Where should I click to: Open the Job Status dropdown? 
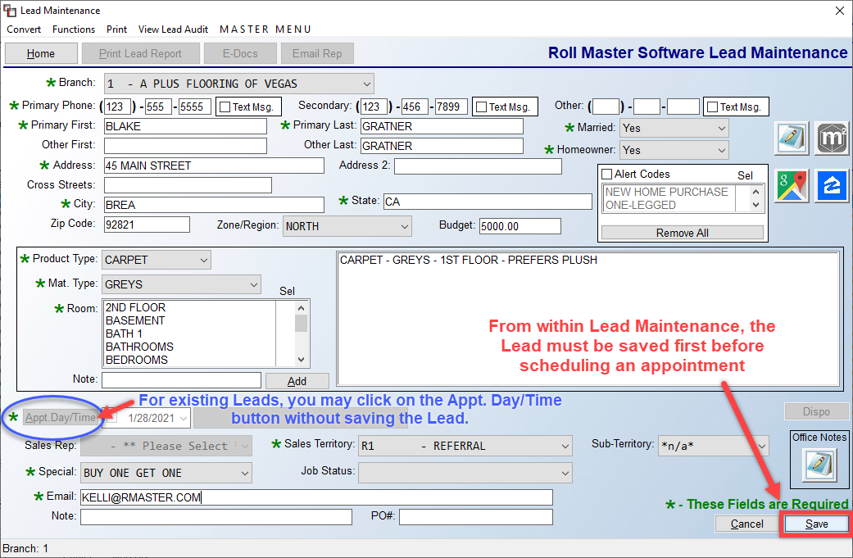[x=565, y=473]
